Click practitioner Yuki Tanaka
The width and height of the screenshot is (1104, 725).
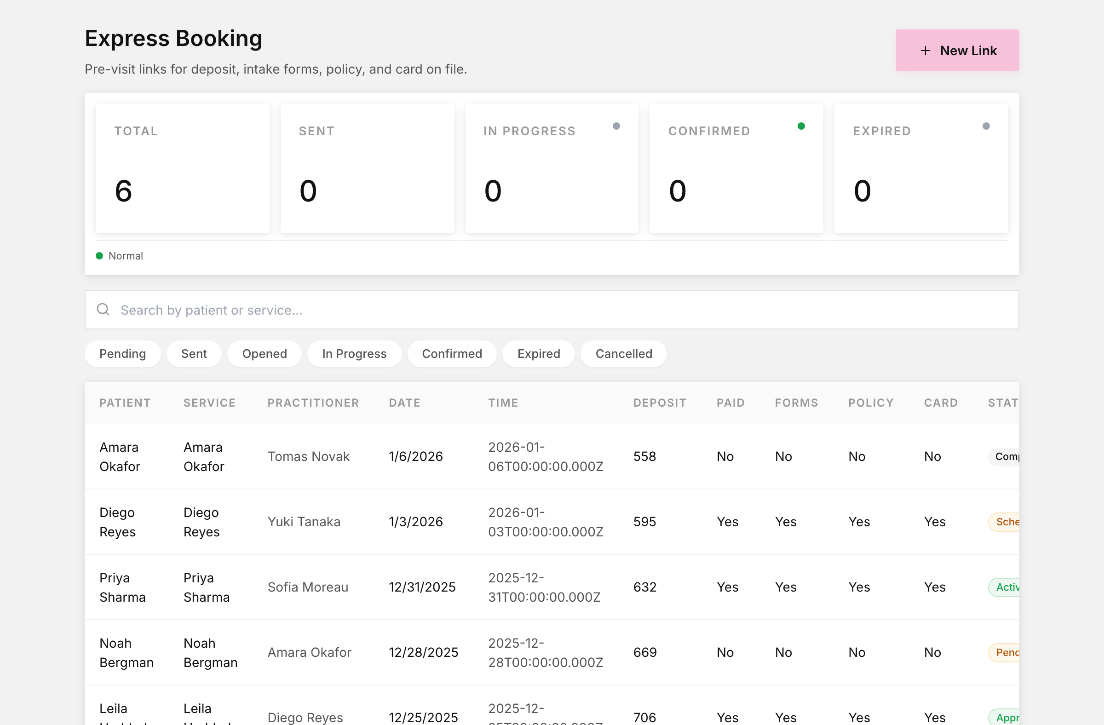tap(304, 522)
